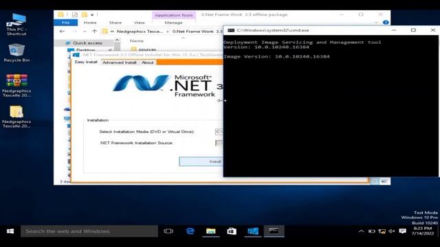Click Explorer's Up directory arrow

(94, 32)
